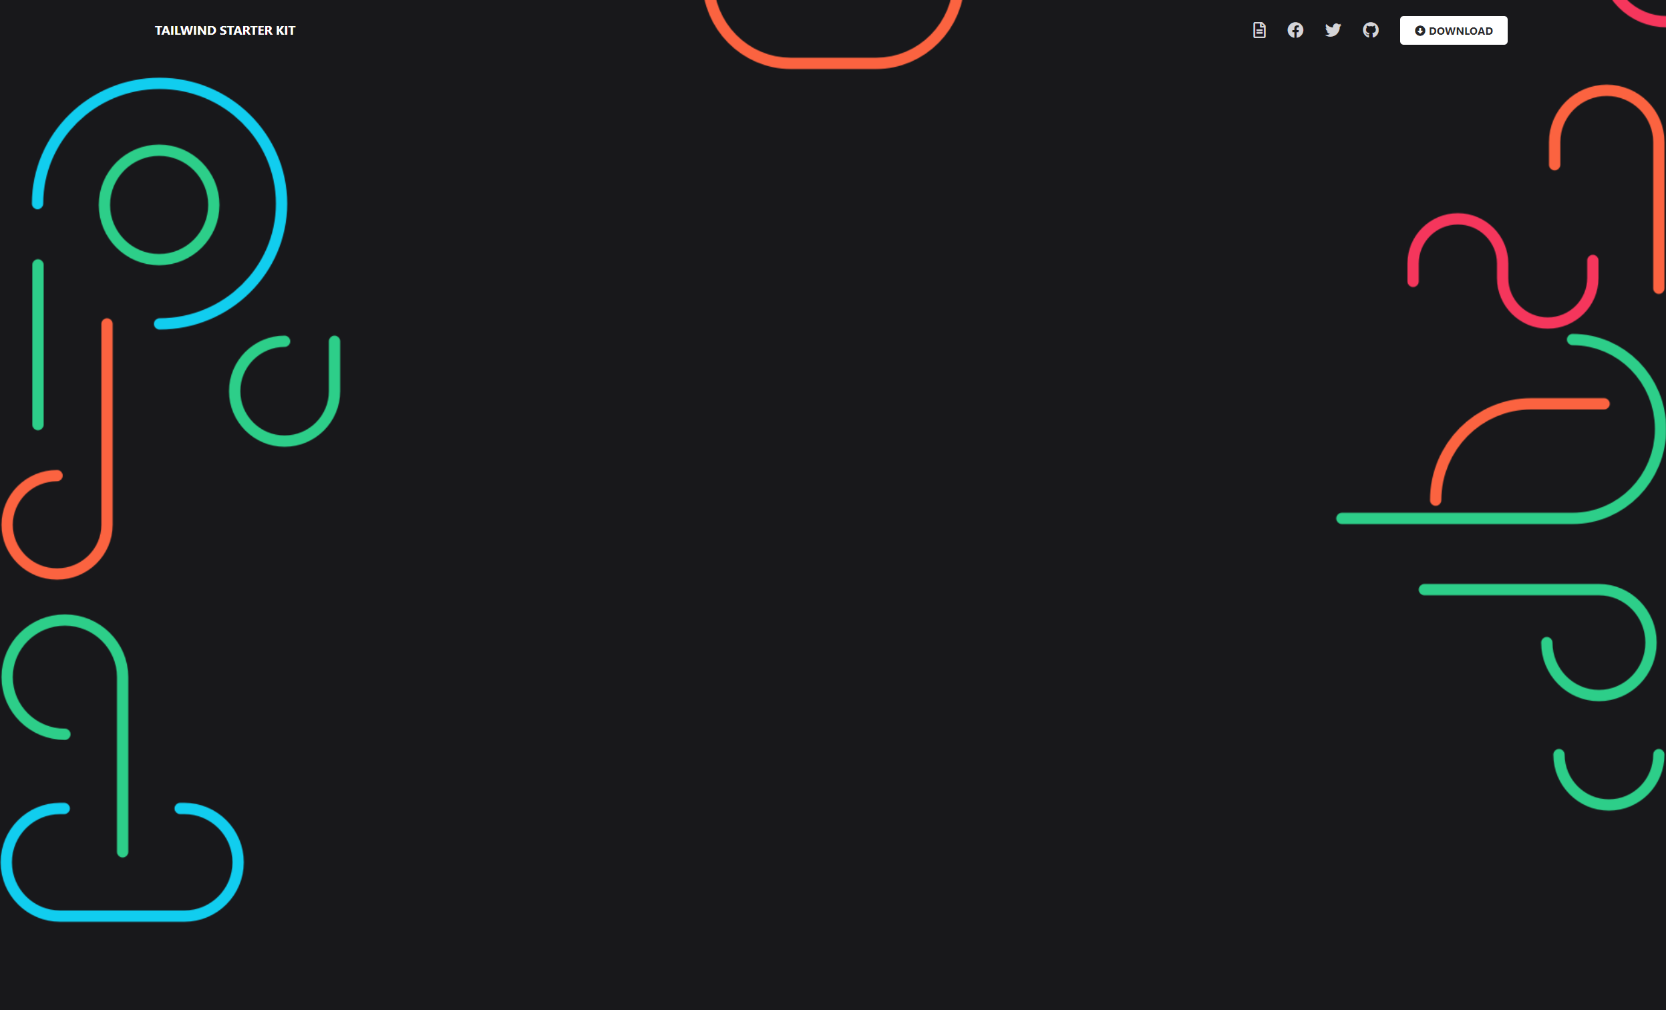Click the pink S-shaped squiggle
Screen dimensions: 1666x1010
tap(1502, 271)
